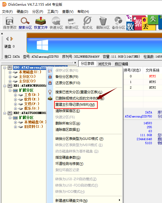Click the 111.8GB capacity value
Image resolution: width=162 pixels, height=203 pixels.
146,135
